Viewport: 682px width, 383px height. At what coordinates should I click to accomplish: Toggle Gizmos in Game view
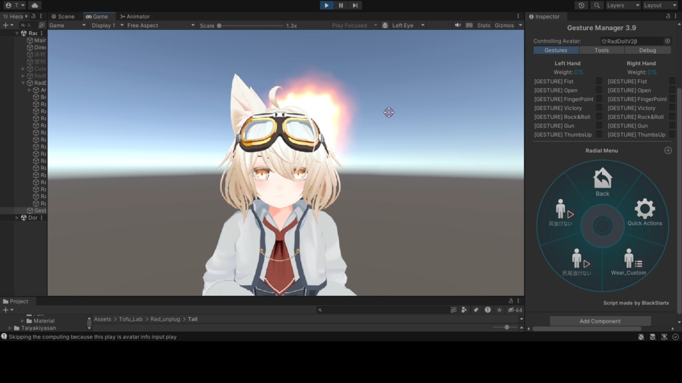point(504,26)
